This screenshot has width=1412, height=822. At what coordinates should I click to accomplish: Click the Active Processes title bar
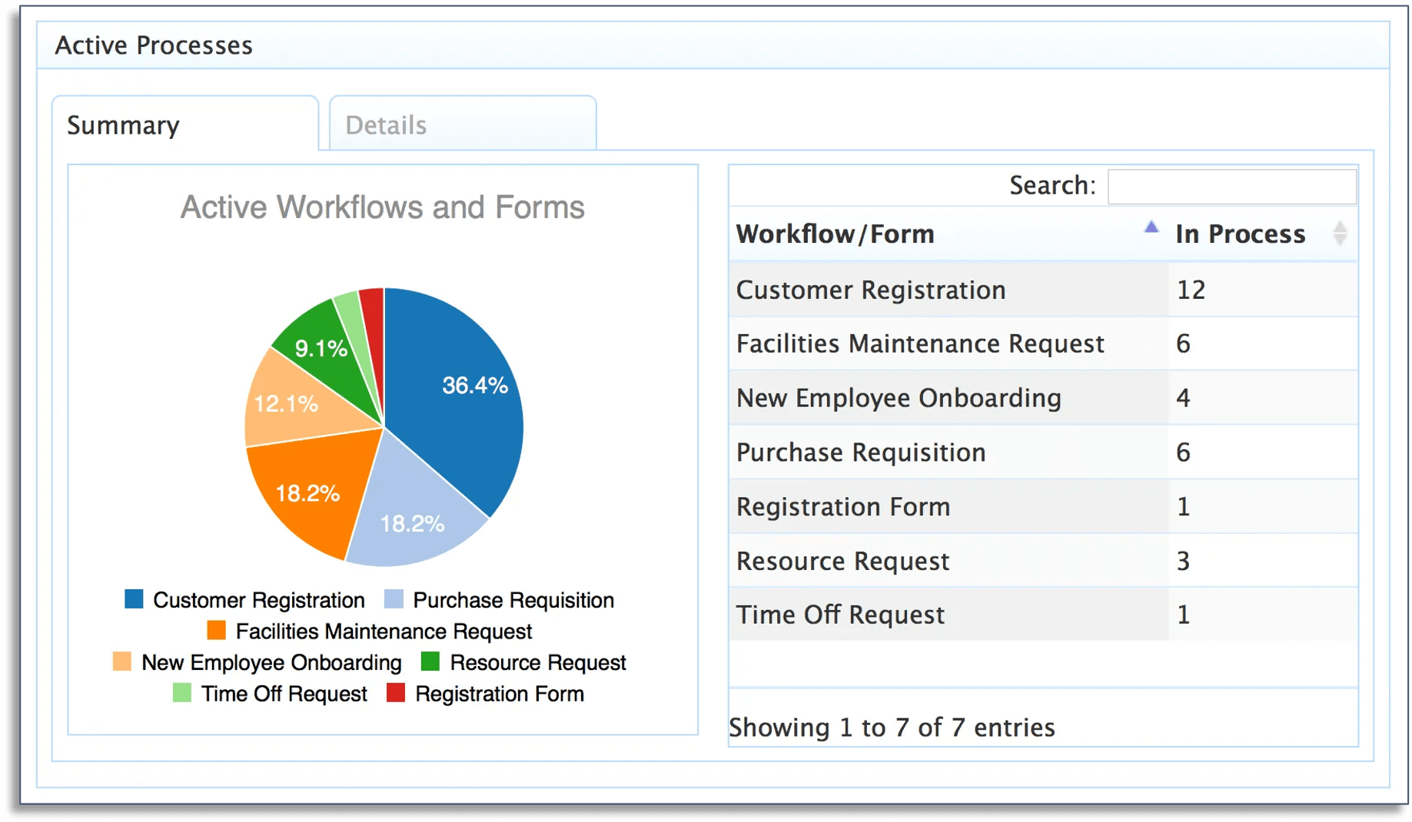point(153,45)
